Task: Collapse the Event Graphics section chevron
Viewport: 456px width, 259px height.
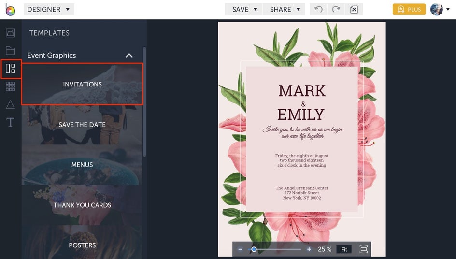Action: click(x=129, y=55)
